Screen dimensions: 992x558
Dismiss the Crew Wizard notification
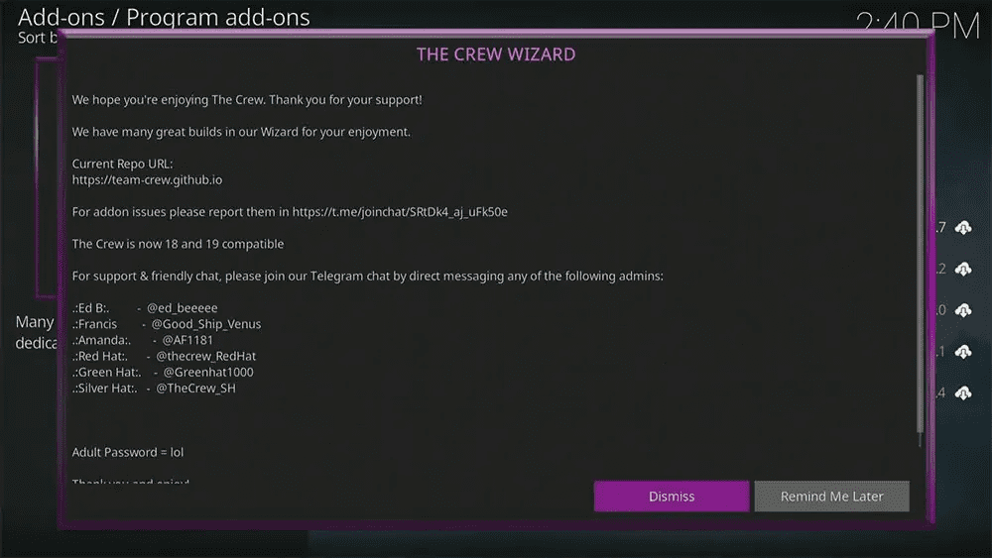pyautogui.click(x=672, y=497)
